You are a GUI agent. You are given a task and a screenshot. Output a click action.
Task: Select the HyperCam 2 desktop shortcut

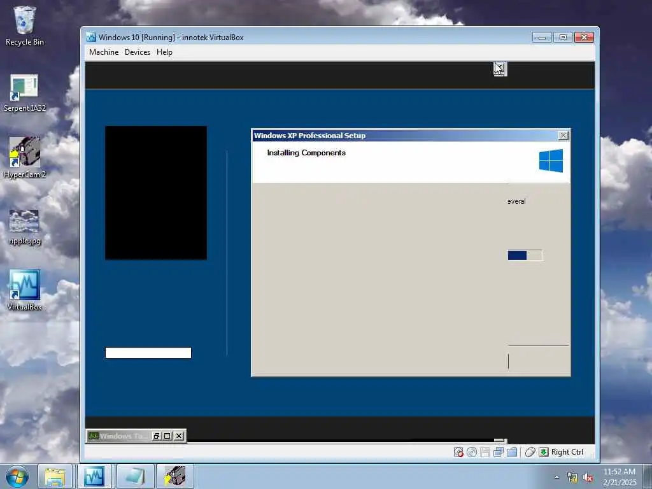point(25,158)
